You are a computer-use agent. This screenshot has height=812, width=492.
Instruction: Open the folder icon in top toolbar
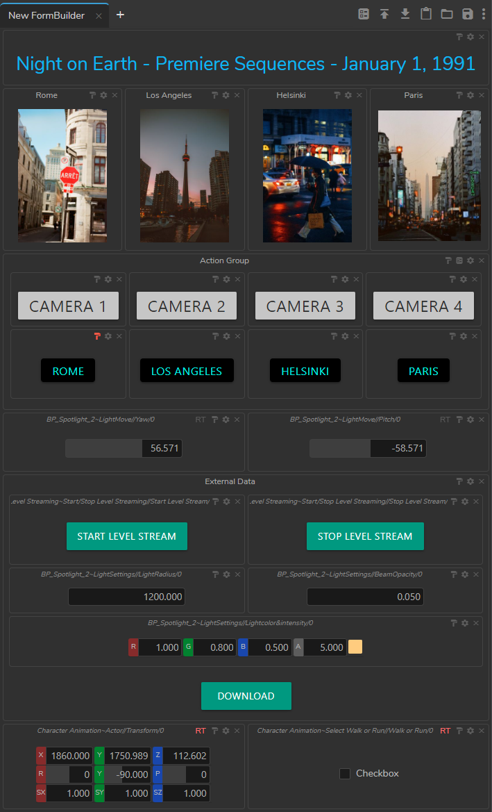[x=447, y=14]
